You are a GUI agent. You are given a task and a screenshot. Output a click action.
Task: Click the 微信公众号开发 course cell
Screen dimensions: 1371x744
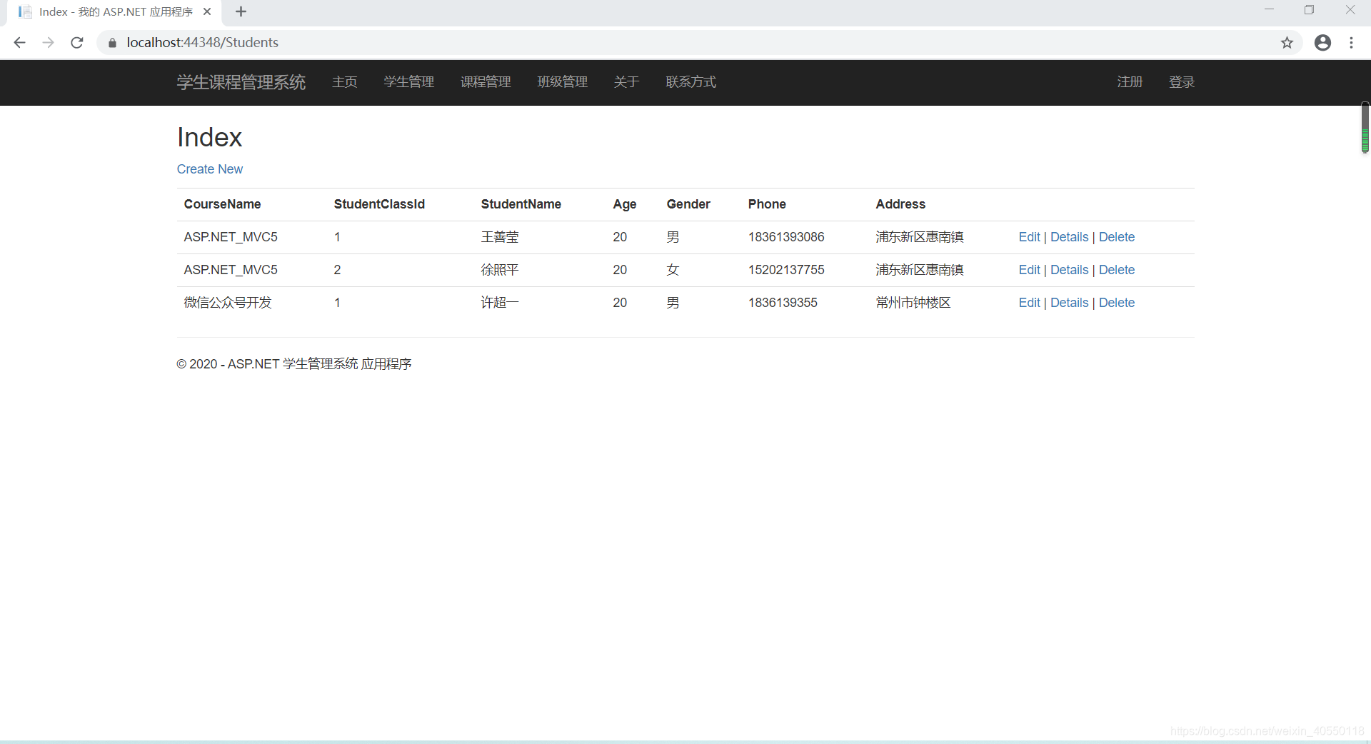[228, 303]
